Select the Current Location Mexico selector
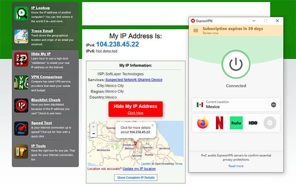This screenshot has width=296, height=187. point(236,104)
